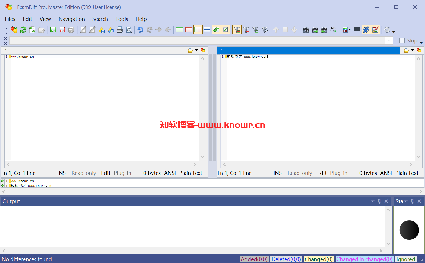Click the Find Previous binoculars icon
This screenshot has width=425, height=263.
[x=324, y=30]
